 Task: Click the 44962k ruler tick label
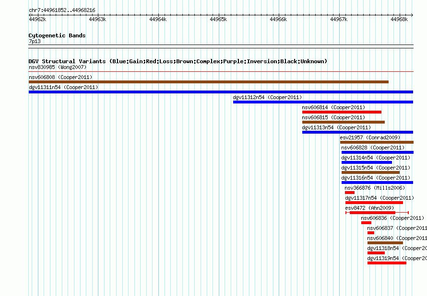[x=37, y=19]
